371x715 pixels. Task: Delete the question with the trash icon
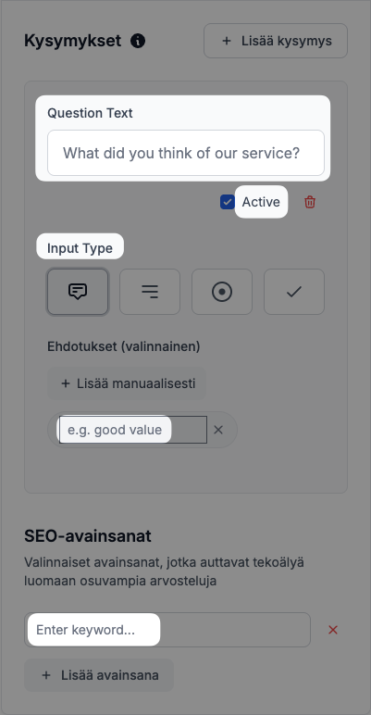tap(310, 202)
